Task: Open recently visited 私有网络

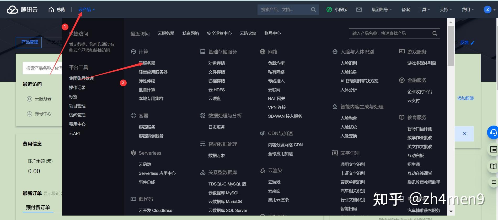Action: [x=191, y=33]
